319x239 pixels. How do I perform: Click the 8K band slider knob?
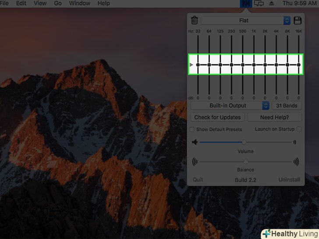[287, 65]
